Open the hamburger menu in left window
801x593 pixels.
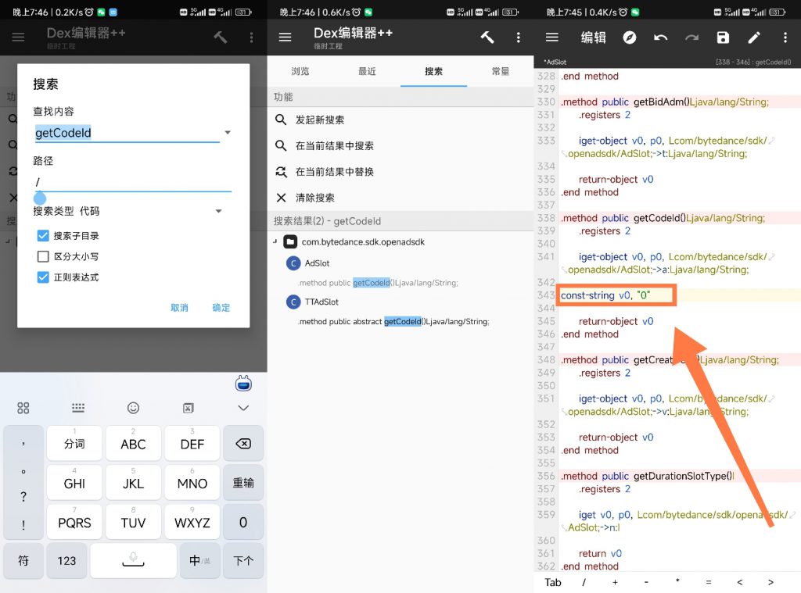tap(18, 37)
